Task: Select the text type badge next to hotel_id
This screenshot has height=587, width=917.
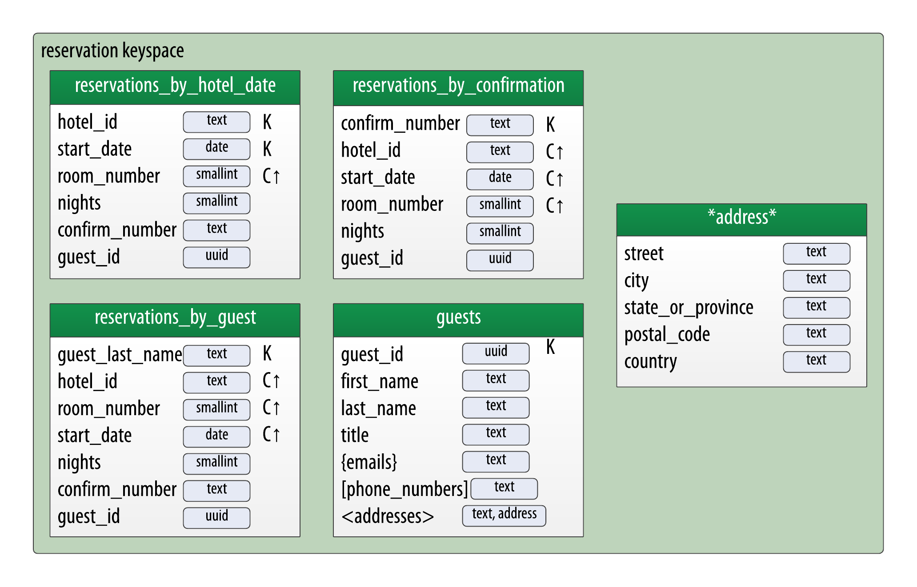Action: click(x=216, y=121)
